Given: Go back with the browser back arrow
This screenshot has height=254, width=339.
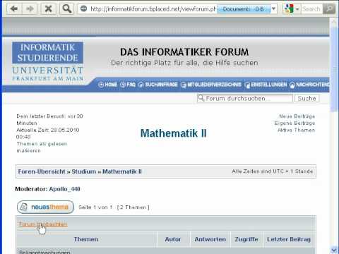Looking at the screenshot, I should [x=14, y=9].
